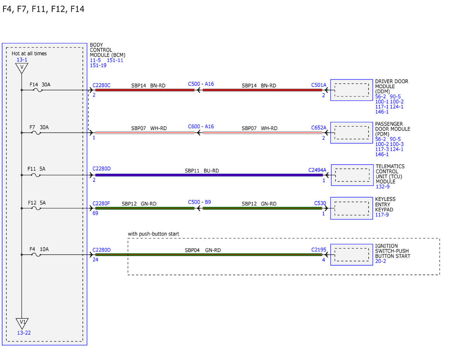Open the 151-19 page reference
The width and height of the screenshot is (464, 359).
pos(98,65)
